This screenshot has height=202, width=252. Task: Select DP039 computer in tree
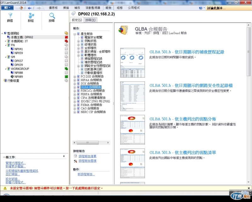click(19, 65)
